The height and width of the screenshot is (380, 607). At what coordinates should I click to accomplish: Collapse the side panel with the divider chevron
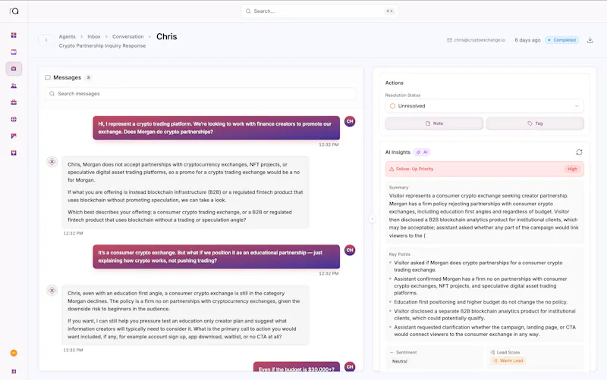point(372,219)
